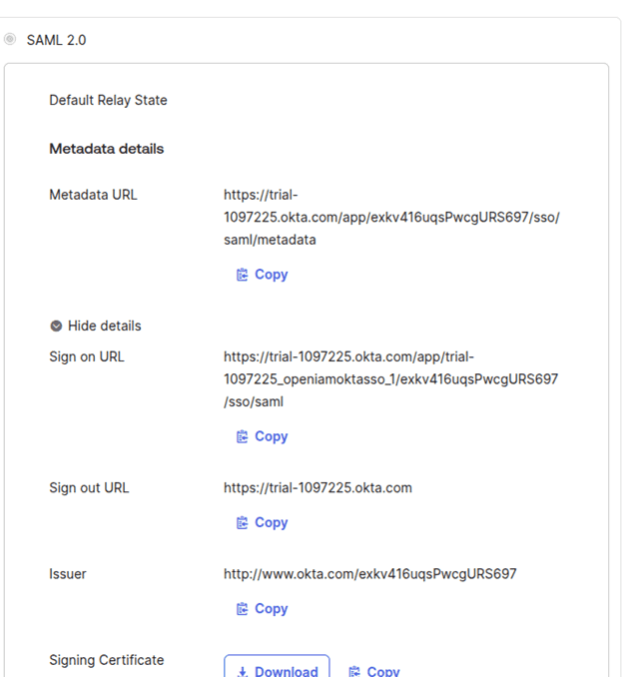Click the Sign out URL trial-1097225.okta.com text

318,488
